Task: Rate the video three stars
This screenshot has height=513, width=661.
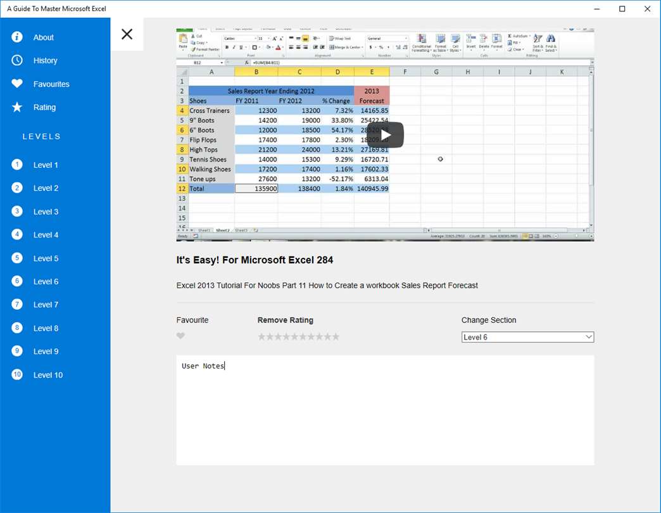Action: coord(278,336)
